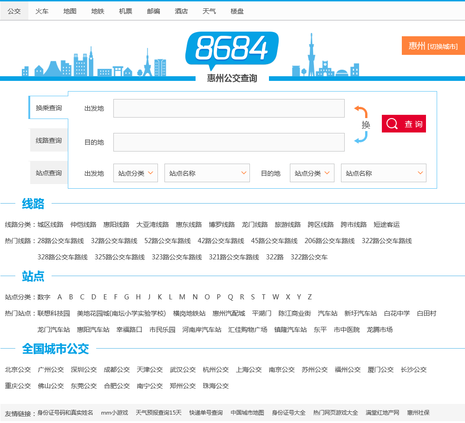Open the 地铁 tab in top navigation
465x423 pixels.
point(98,11)
